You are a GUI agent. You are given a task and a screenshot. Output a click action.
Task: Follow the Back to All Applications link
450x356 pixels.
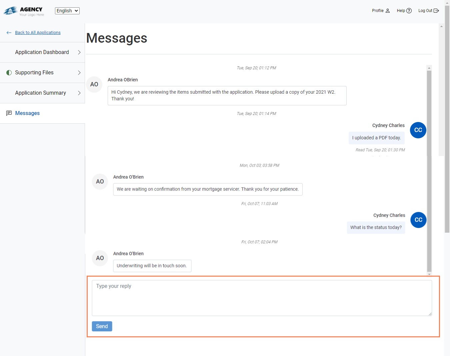(x=38, y=33)
